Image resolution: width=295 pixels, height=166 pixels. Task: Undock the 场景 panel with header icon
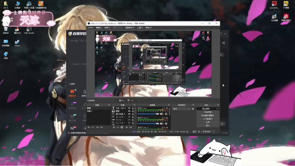pos(109,105)
